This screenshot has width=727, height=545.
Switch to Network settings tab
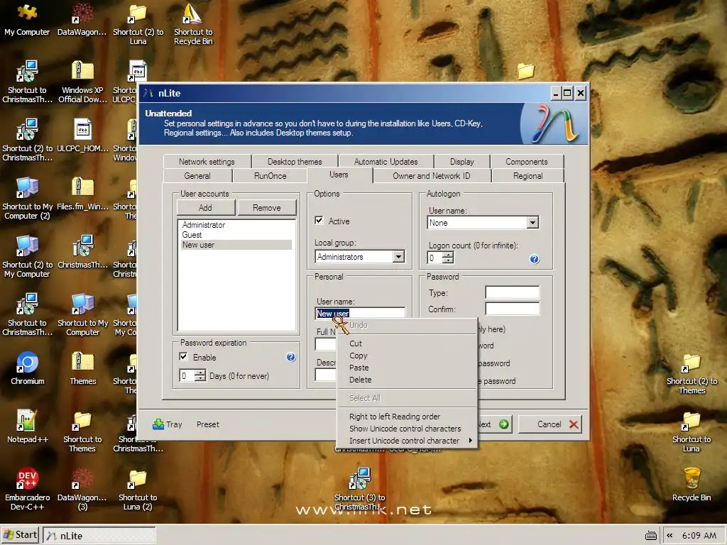click(x=207, y=161)
